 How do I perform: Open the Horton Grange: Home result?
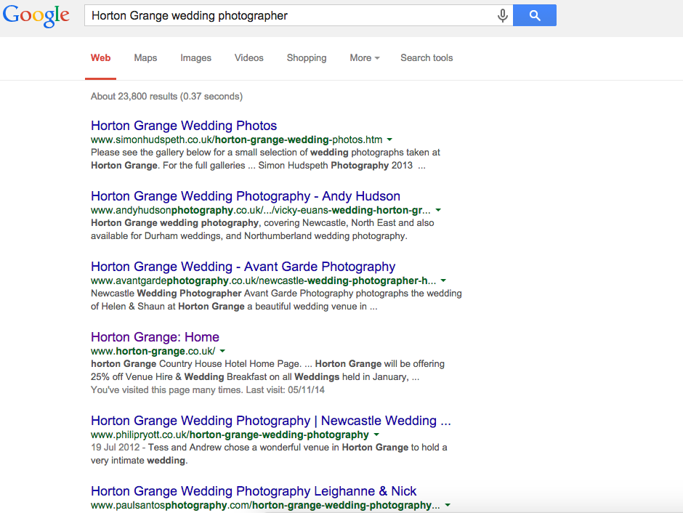coord(155,337)
